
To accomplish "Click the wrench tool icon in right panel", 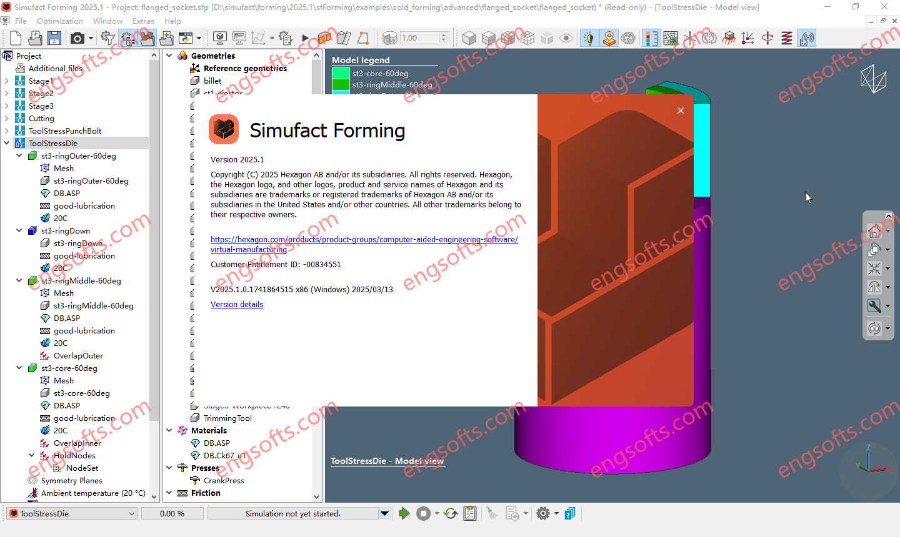I will [874, 306].
